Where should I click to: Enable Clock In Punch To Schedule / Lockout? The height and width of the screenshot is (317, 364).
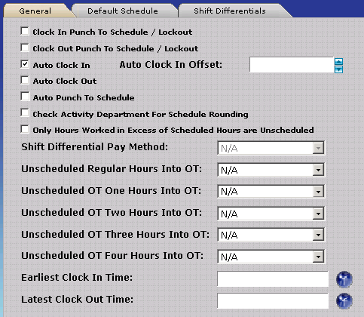25,31
